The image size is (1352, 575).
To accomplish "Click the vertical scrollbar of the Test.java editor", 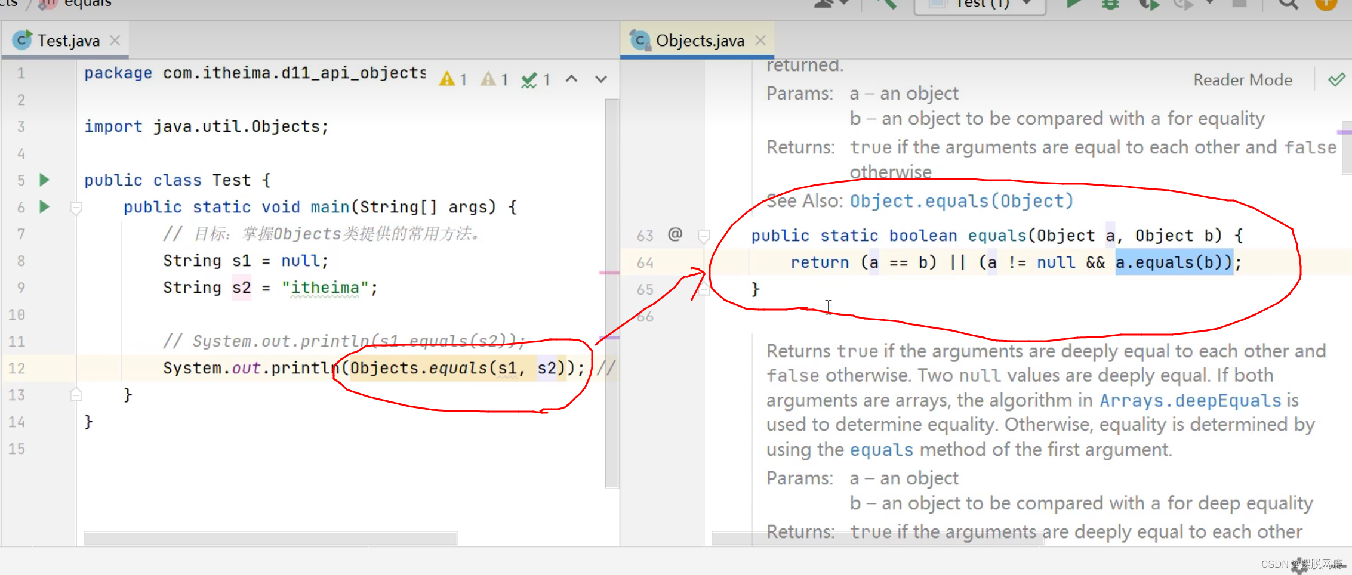I will click(x=612, y=292).
